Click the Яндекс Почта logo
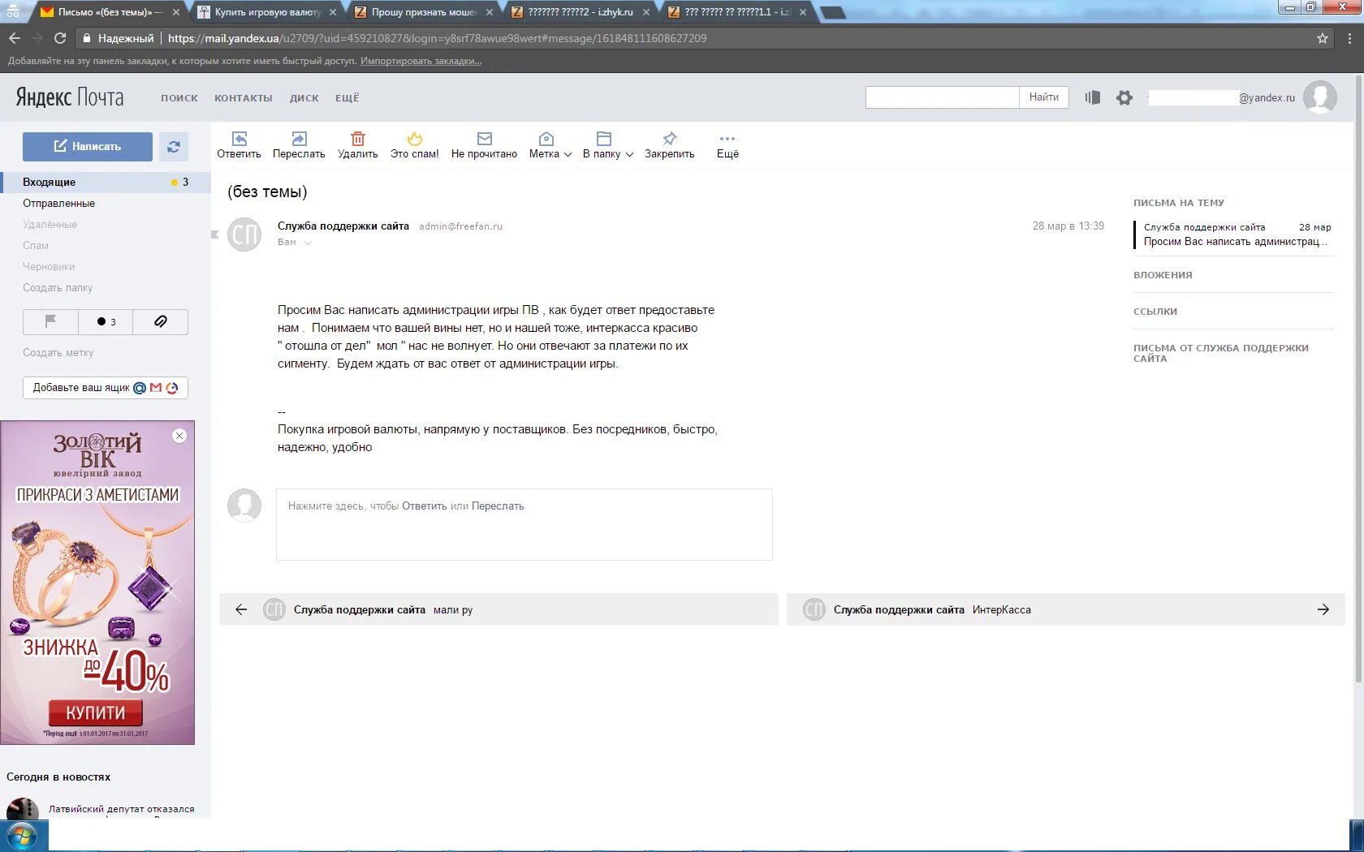 (70, 97)
